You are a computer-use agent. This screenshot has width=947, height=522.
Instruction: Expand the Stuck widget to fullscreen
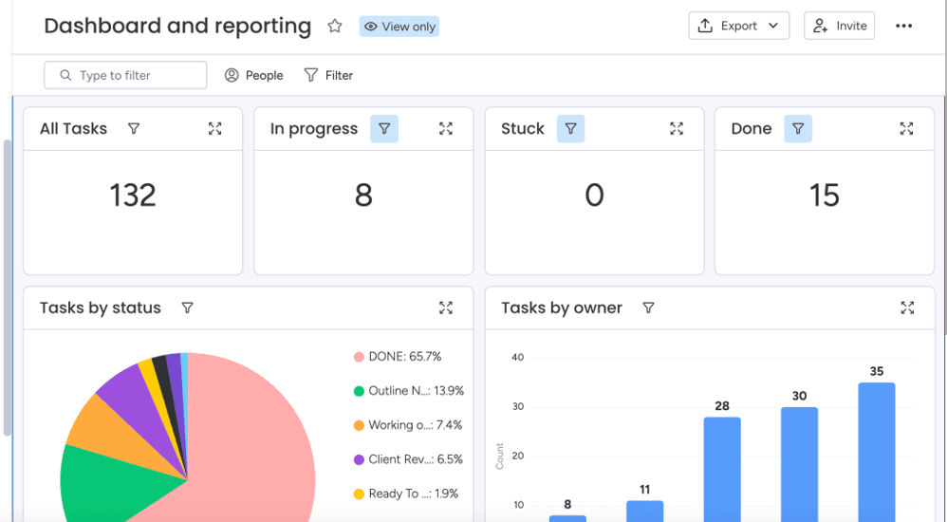677,129
